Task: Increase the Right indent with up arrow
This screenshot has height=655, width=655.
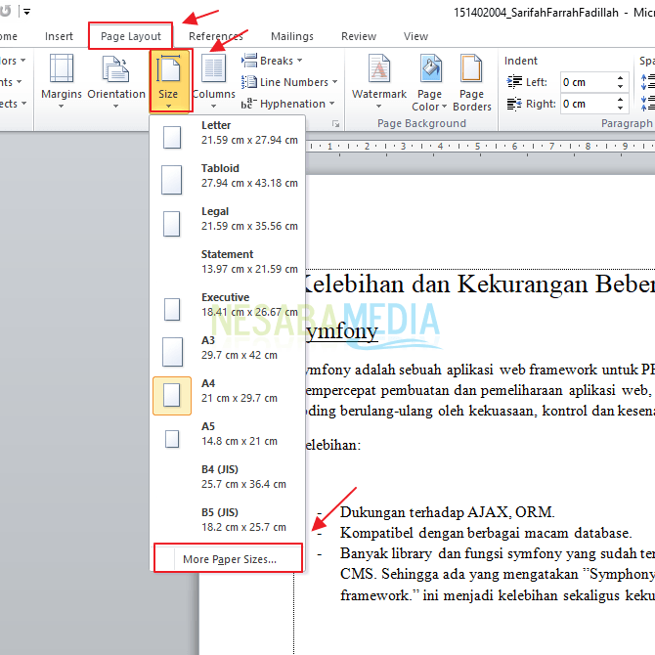Action: (x=621, y=100)
